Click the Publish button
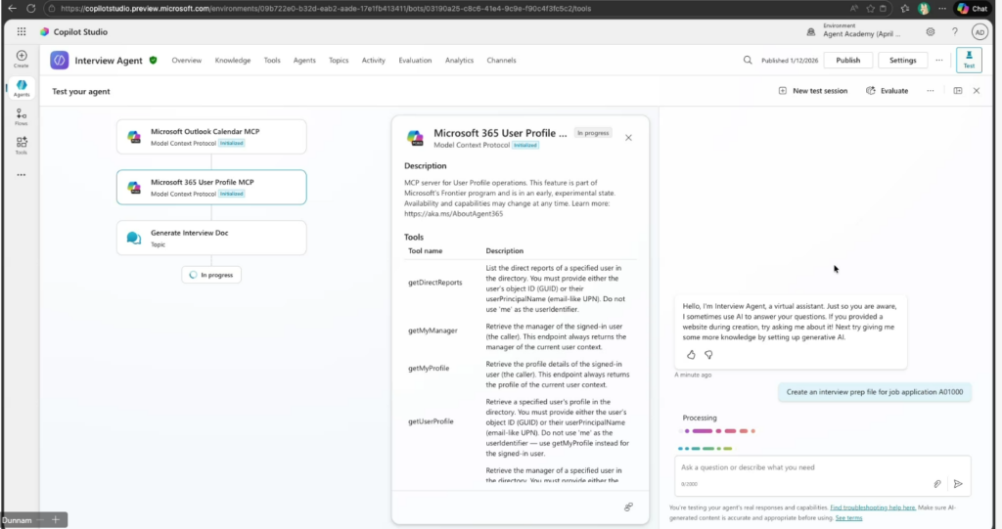The height and width of the screenshot is (529, 1002). point(848,60)
